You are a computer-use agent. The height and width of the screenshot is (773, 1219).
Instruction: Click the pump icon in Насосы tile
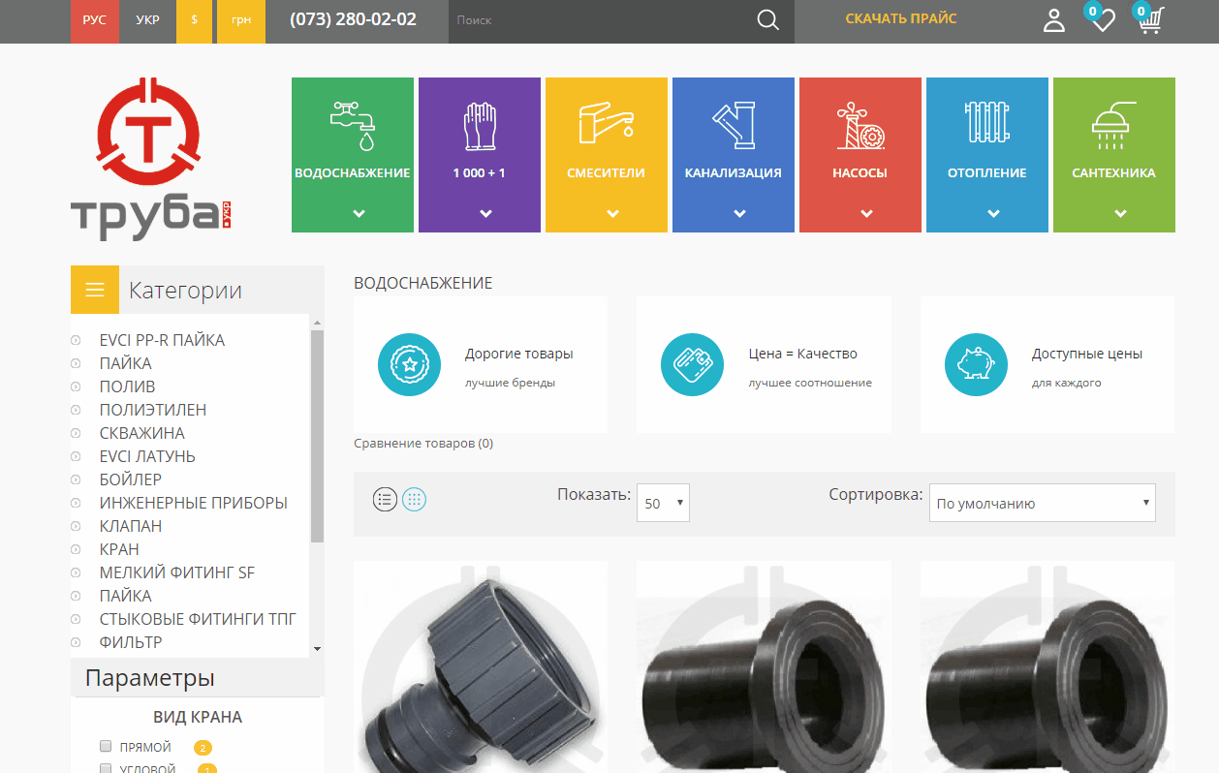pyautogui.click(x=860, y=125)
